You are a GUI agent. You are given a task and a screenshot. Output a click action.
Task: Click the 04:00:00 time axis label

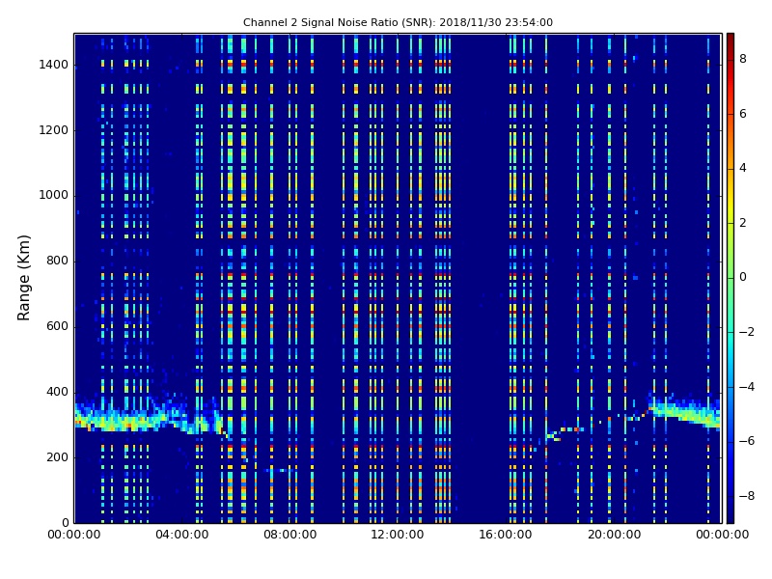pyautogui.click(x=182, y=535)
